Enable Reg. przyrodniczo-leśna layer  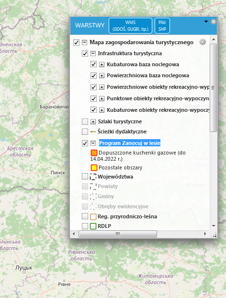85,216
